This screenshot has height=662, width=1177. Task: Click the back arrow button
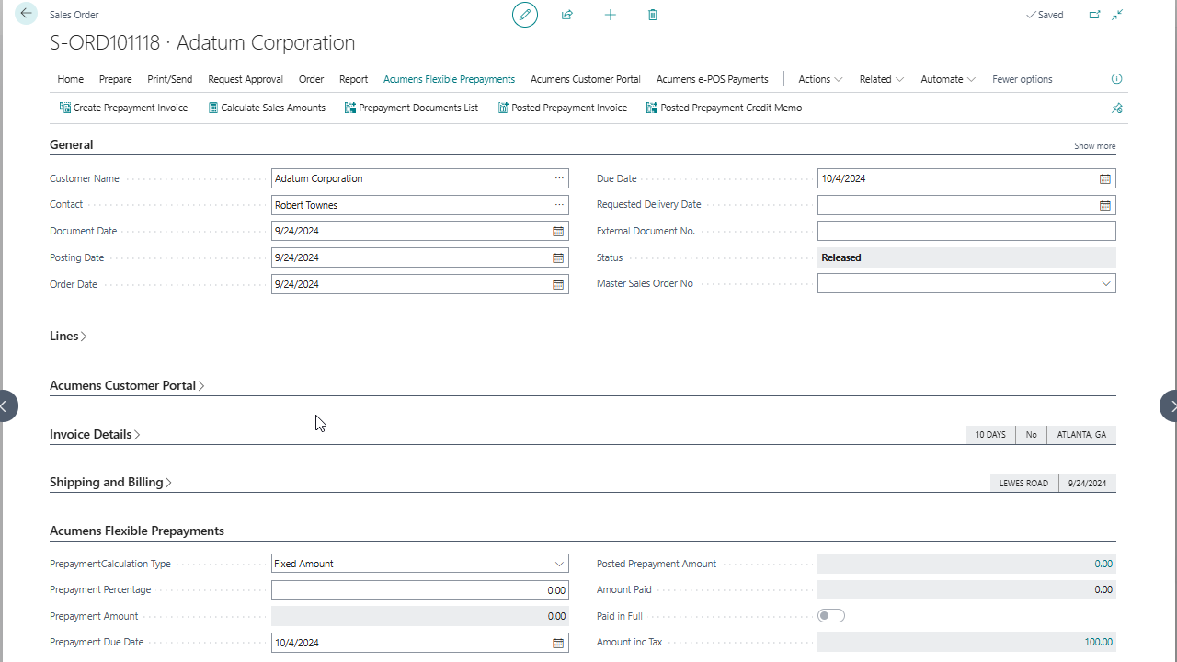click(x=26, y=14)
